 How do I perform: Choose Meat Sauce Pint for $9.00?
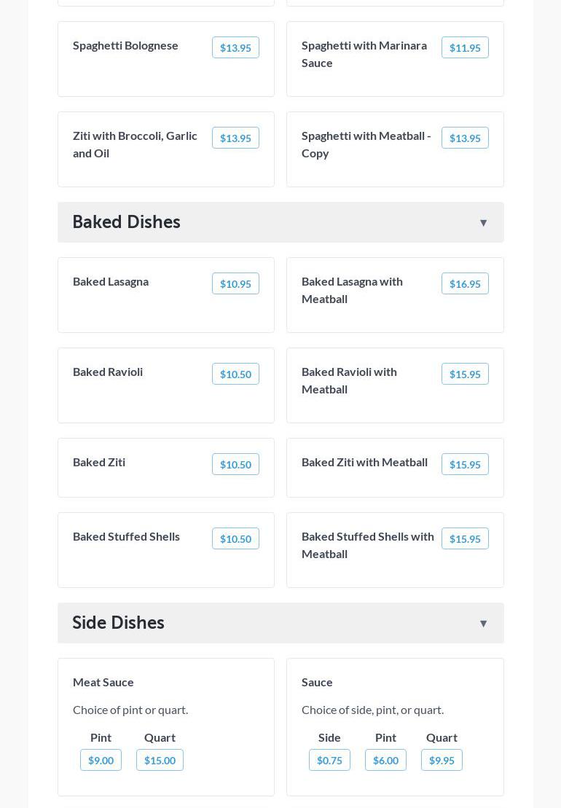[x=101, y=761]
